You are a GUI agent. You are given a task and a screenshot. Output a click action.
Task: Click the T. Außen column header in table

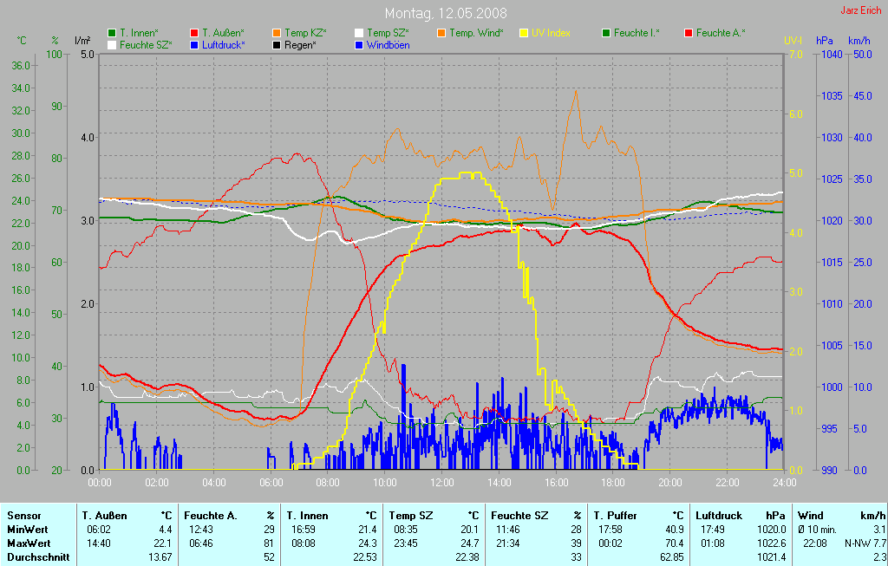(x=104, y=516)
